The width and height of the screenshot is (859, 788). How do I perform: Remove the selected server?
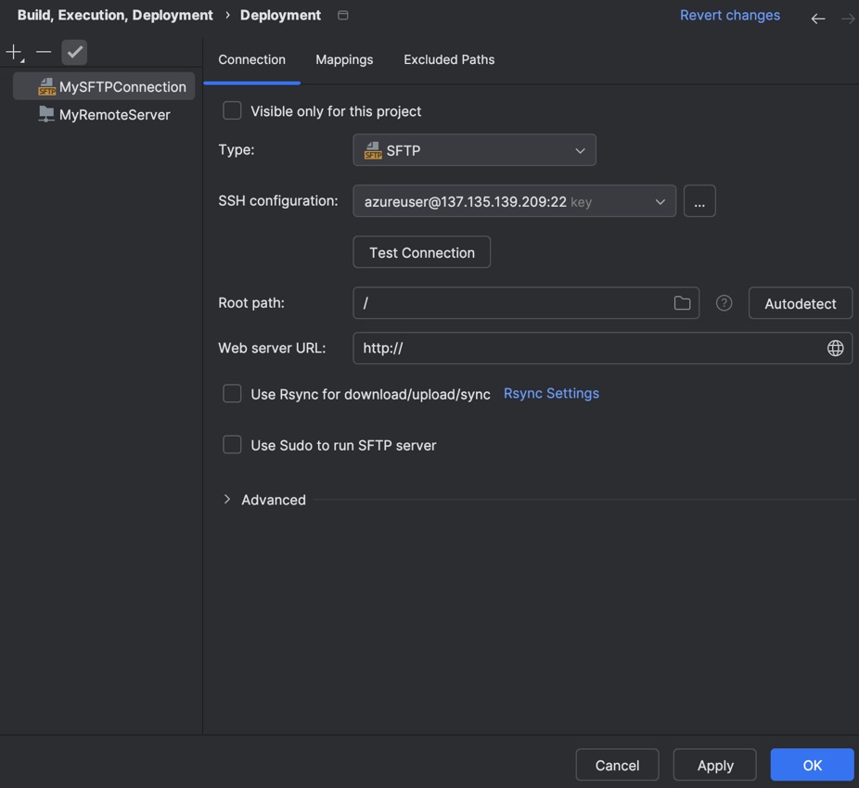[x=43, y=52]
